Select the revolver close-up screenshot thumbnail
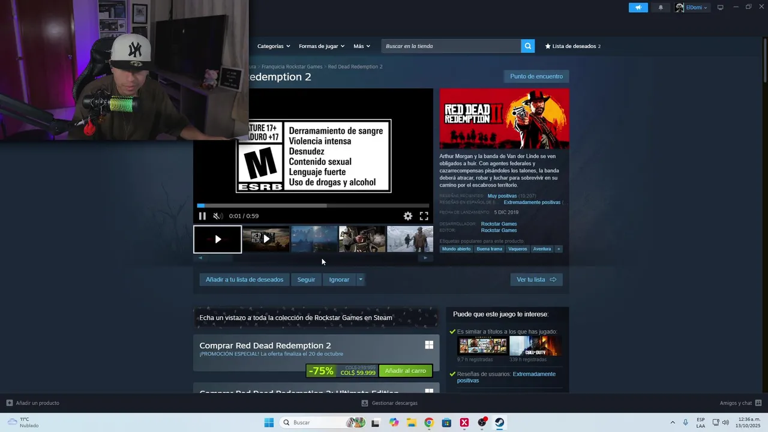Image resolution: width=768 pixels, height=432 pixels. [362, 239]
